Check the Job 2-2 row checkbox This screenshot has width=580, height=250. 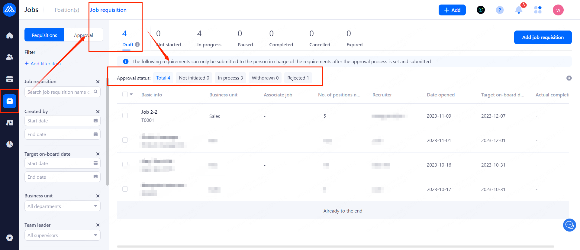125,115
